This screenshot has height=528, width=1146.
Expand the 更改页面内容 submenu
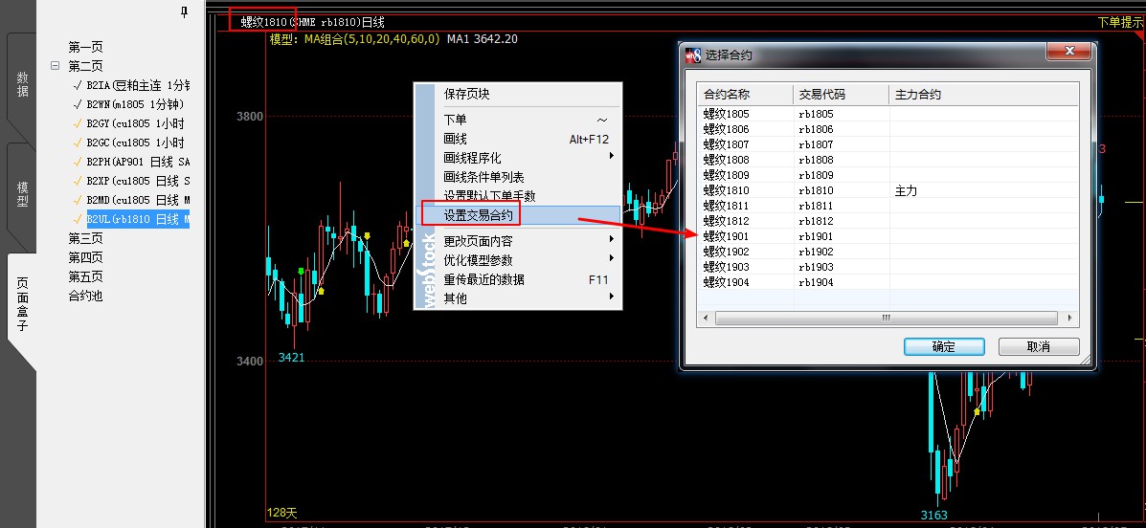(518, 240)
